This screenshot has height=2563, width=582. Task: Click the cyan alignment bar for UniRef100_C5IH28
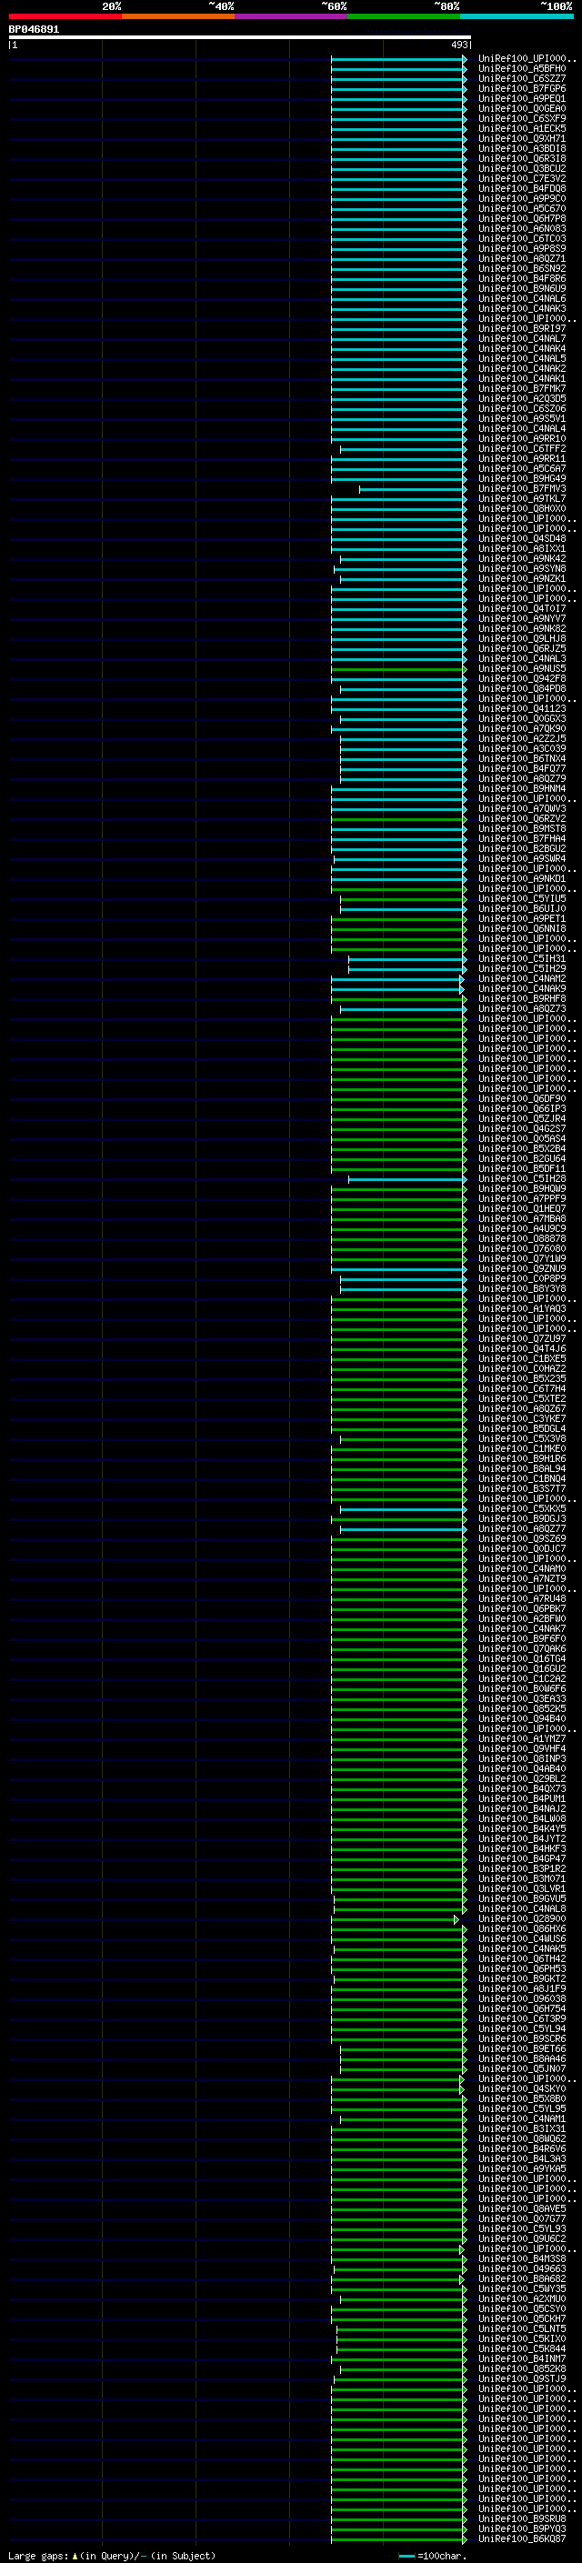pos(406,1179)
